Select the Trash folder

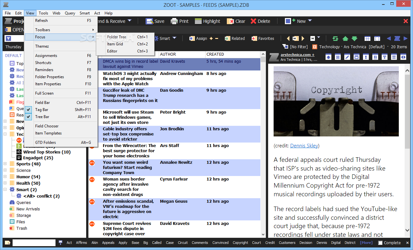tap(22, 228)
